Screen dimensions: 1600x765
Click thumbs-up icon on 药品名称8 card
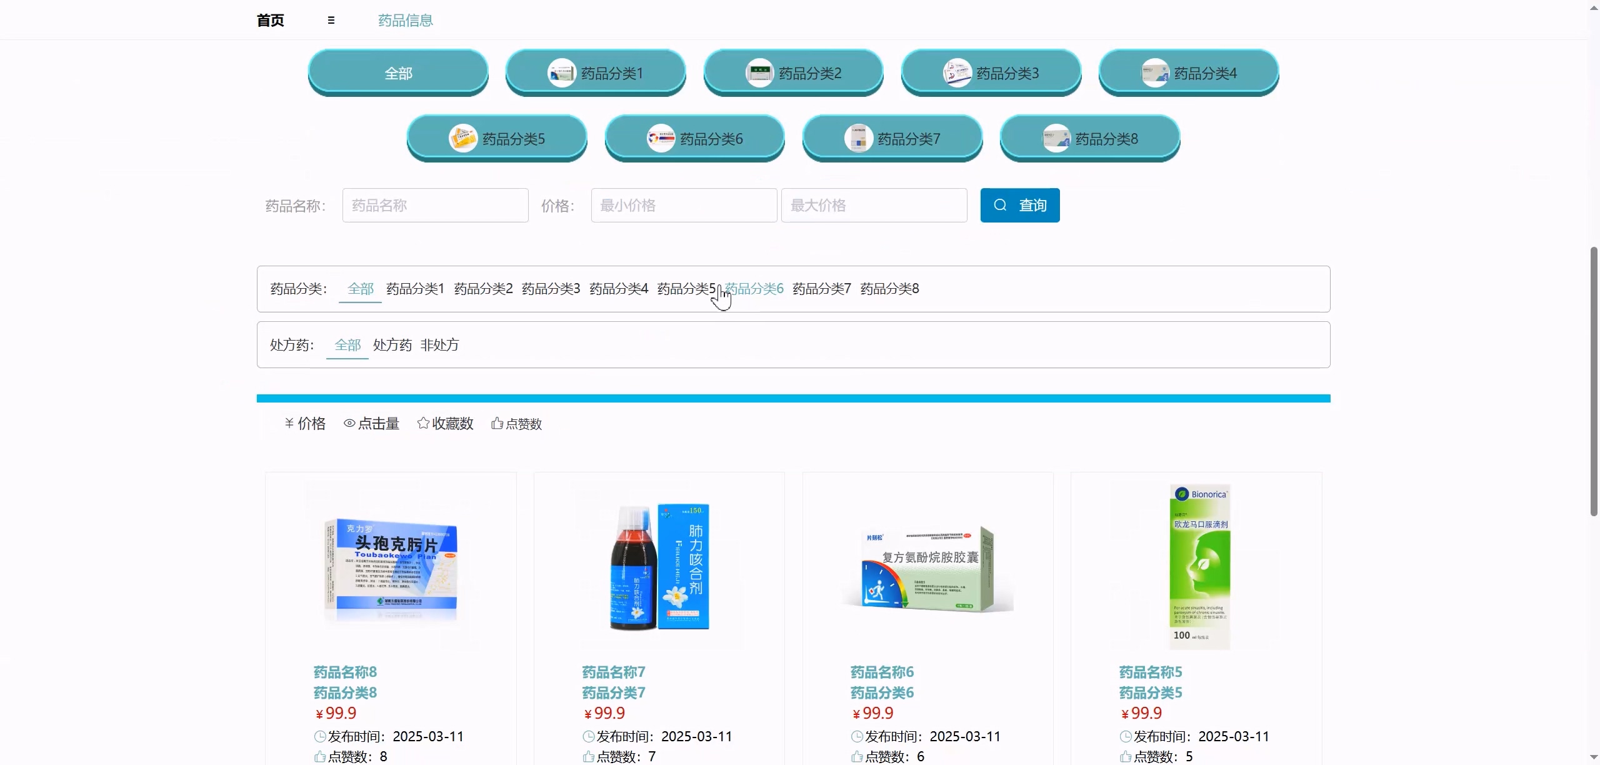[x=320, y=757]
